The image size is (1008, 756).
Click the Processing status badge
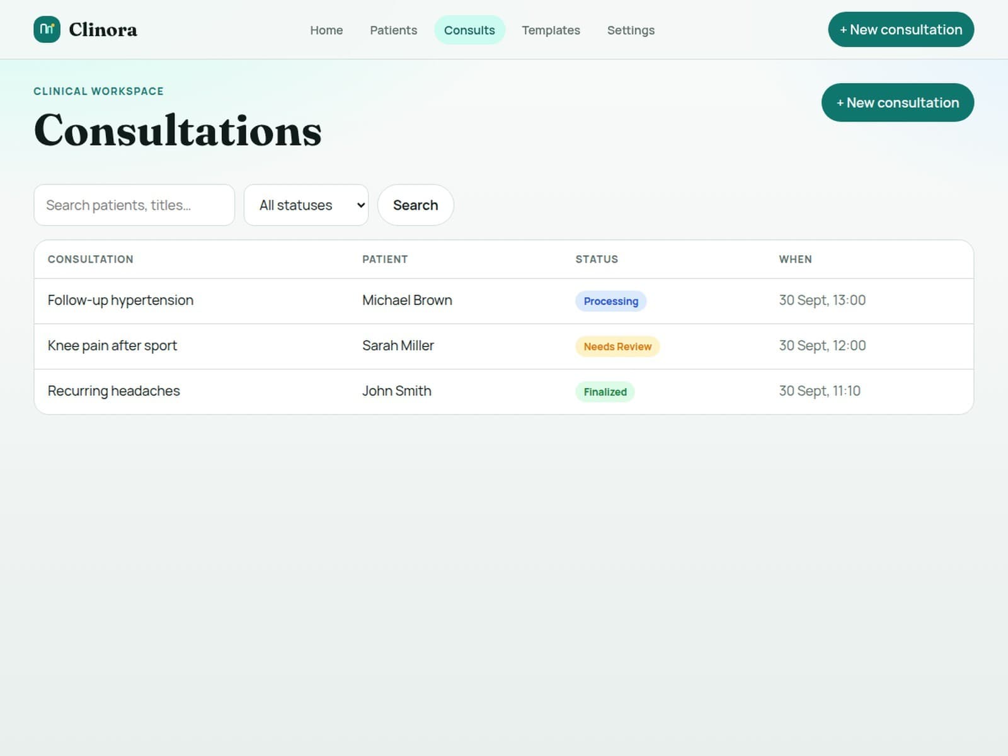(611, 301)
